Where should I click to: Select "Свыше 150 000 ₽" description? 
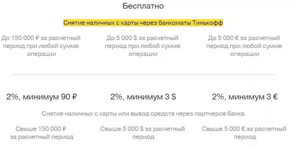[x=41, y=133]
